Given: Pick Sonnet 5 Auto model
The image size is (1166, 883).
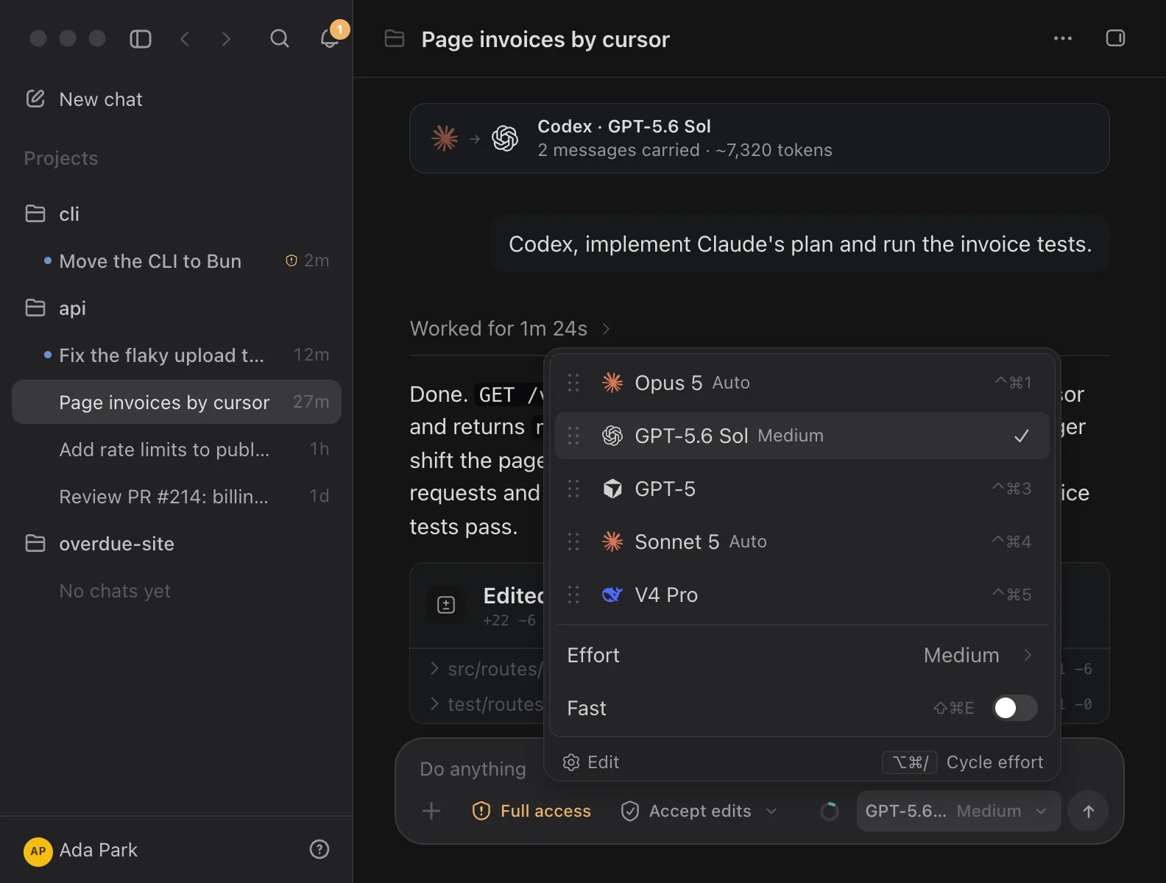Looking at the screenshot, I should pos(802,542).
